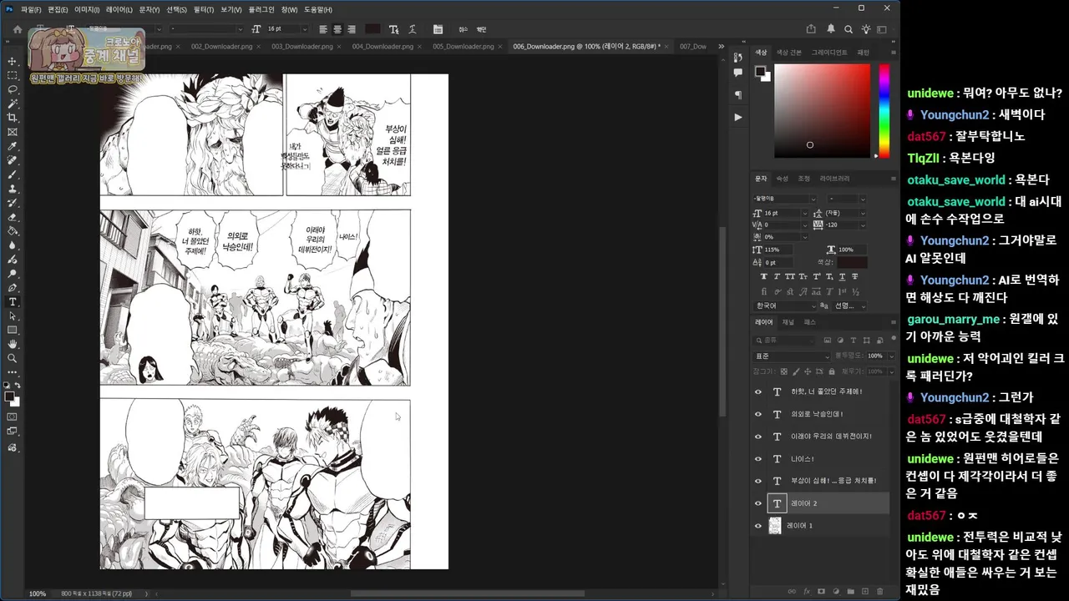Left align text in options bar
The height and width of the screenshot is (601, 1069).
point(322,29)
